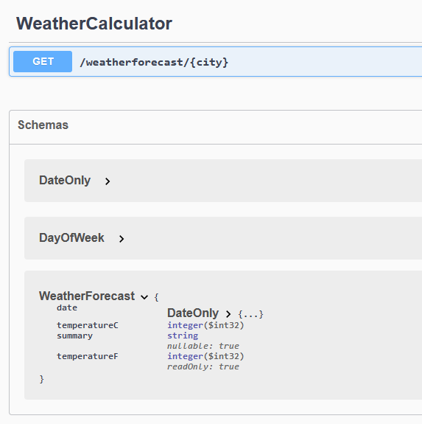Viewport: 422px width, 424px height.
Task: Click the top-level DateOnly schema name
Action: pyautogui.click(x=65, y=181)
